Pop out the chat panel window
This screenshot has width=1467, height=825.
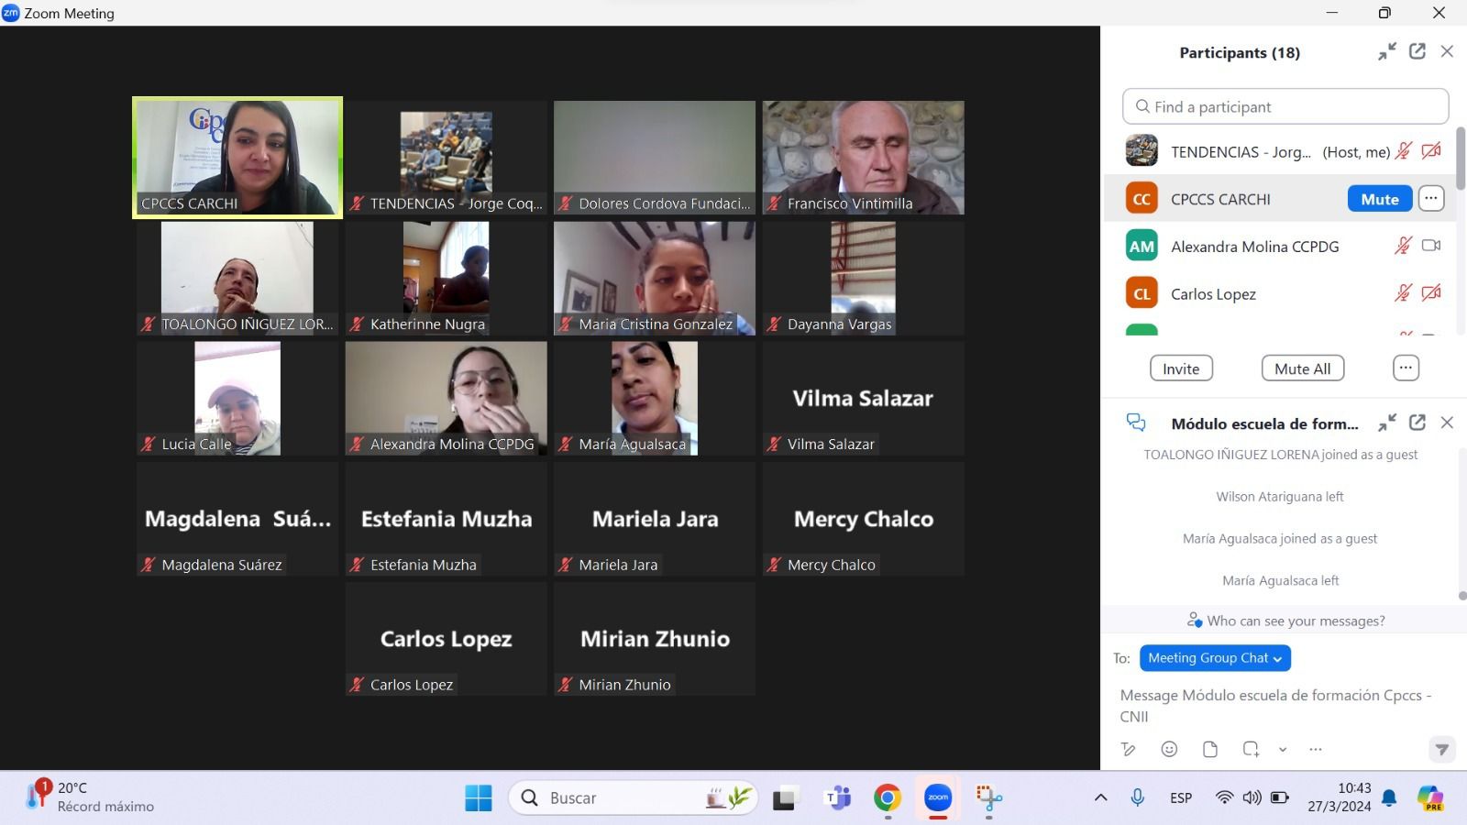pos(1417,423)
